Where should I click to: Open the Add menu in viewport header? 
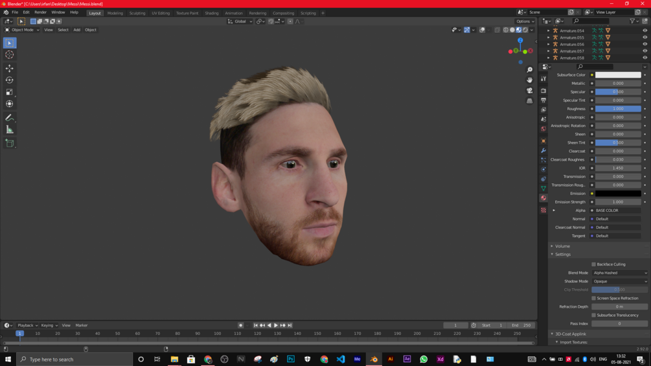click(77, 30)
